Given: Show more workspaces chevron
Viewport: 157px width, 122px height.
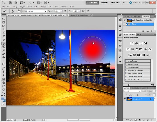Looking at the screenshot, I should pyautogui.click(x=124, y=3).
